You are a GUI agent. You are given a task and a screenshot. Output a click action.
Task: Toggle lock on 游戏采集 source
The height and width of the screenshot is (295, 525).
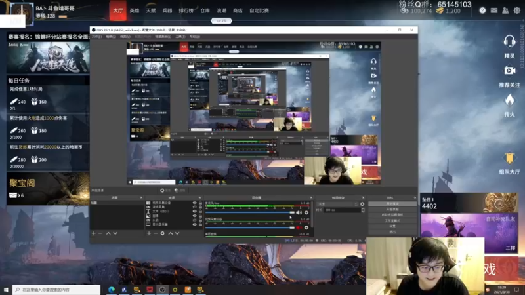[200, 207]
